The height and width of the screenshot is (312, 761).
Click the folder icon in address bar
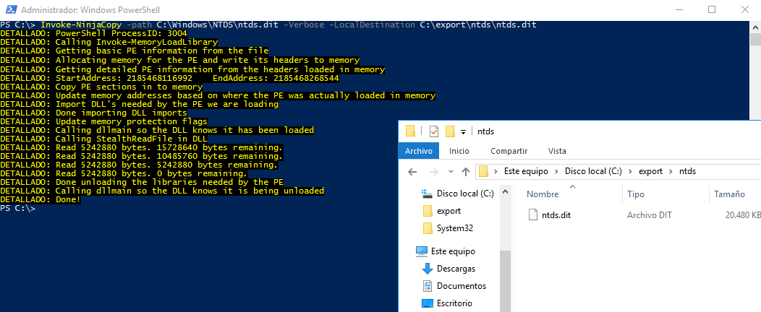coord(483,171)
